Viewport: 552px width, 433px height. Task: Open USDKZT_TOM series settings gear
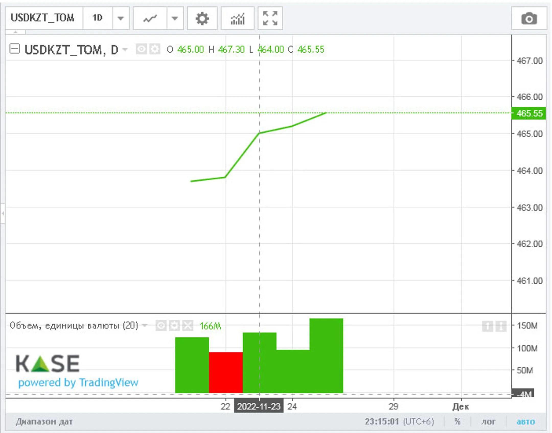[x=155, y=49]
